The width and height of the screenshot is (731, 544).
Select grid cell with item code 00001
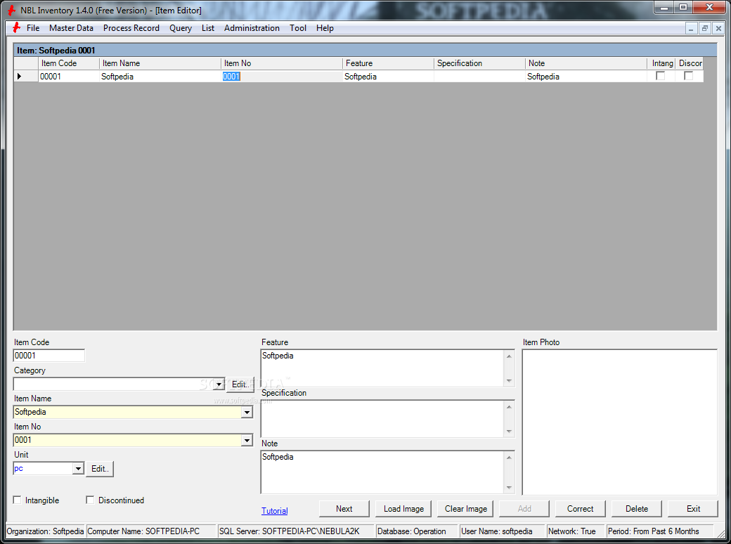tap(69, 77)
